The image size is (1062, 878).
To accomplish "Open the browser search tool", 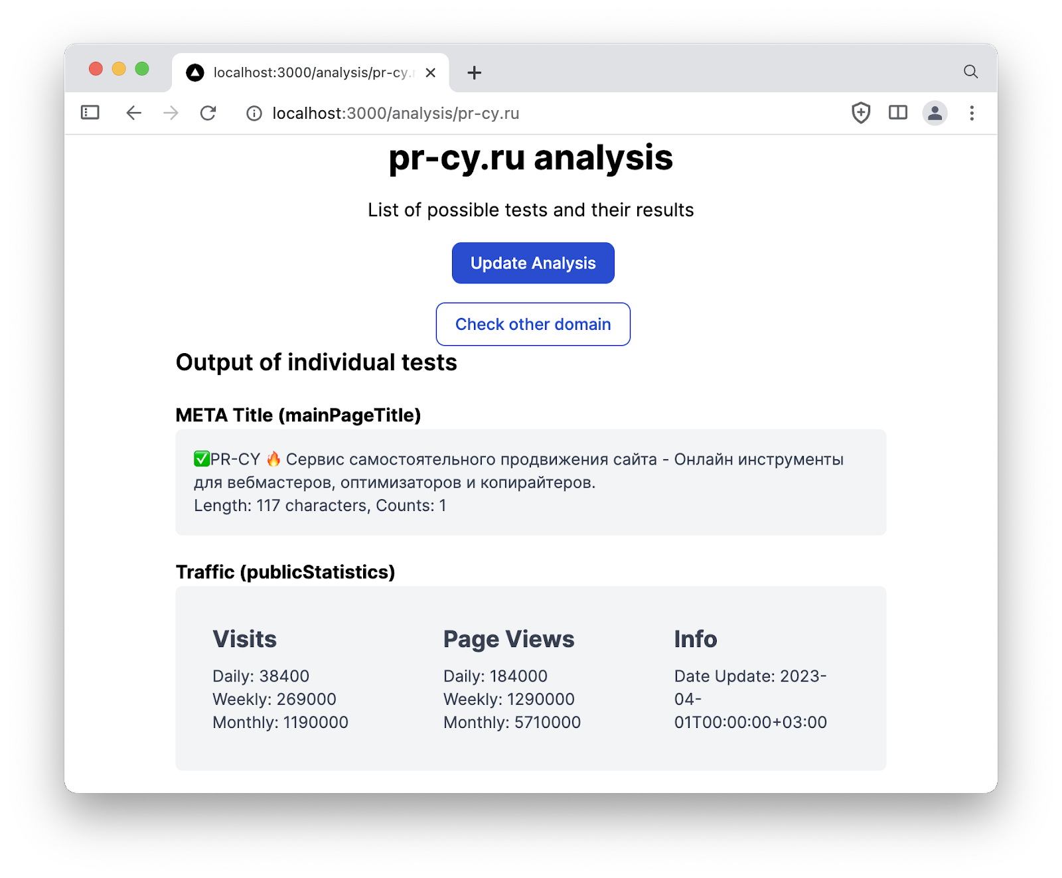I will tap(971, 70).
